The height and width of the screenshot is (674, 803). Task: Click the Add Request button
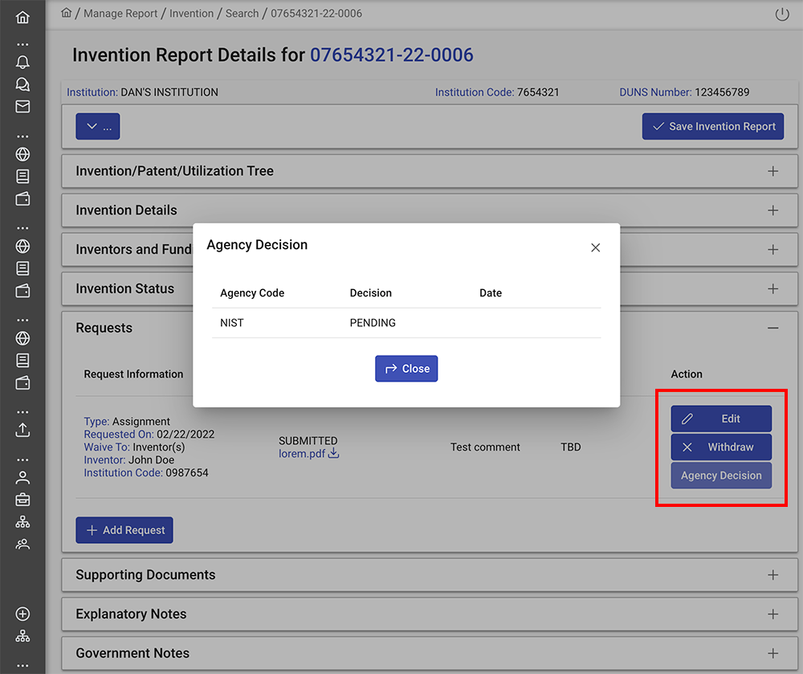[x=124, y=530]
